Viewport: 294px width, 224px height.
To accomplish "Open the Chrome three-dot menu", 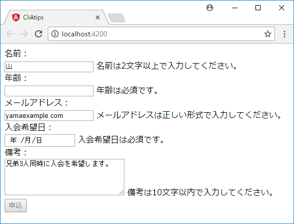I will [x=284, y=34].
